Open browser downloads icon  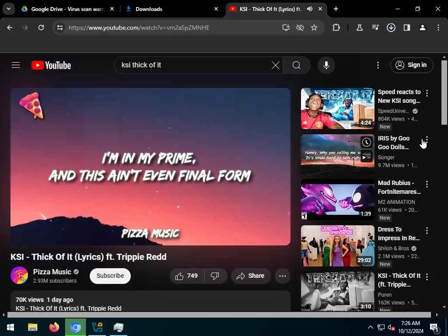(x=391, y=28)
